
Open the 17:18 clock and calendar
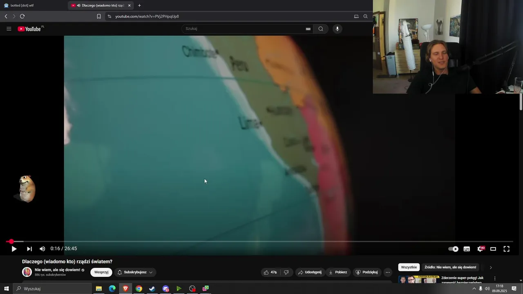point(499,289)
